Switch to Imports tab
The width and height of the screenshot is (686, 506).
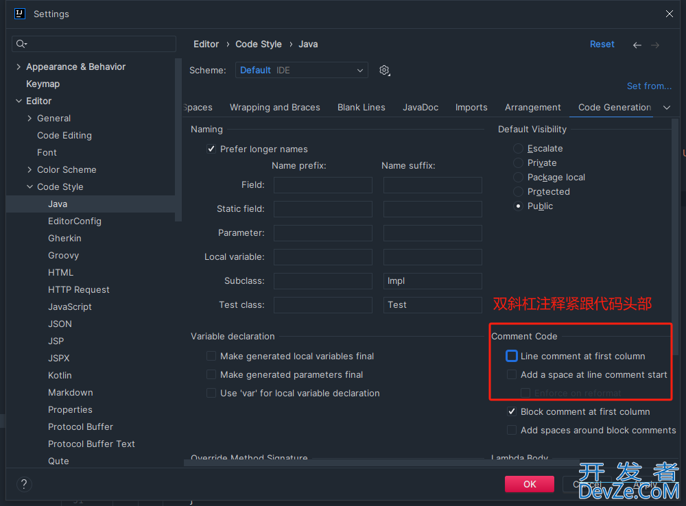[x=471, y=107]
